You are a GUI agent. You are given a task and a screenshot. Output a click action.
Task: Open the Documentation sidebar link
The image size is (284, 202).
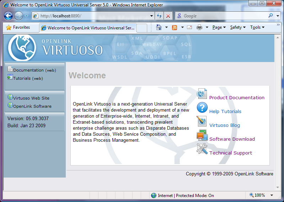pos(28,70)
